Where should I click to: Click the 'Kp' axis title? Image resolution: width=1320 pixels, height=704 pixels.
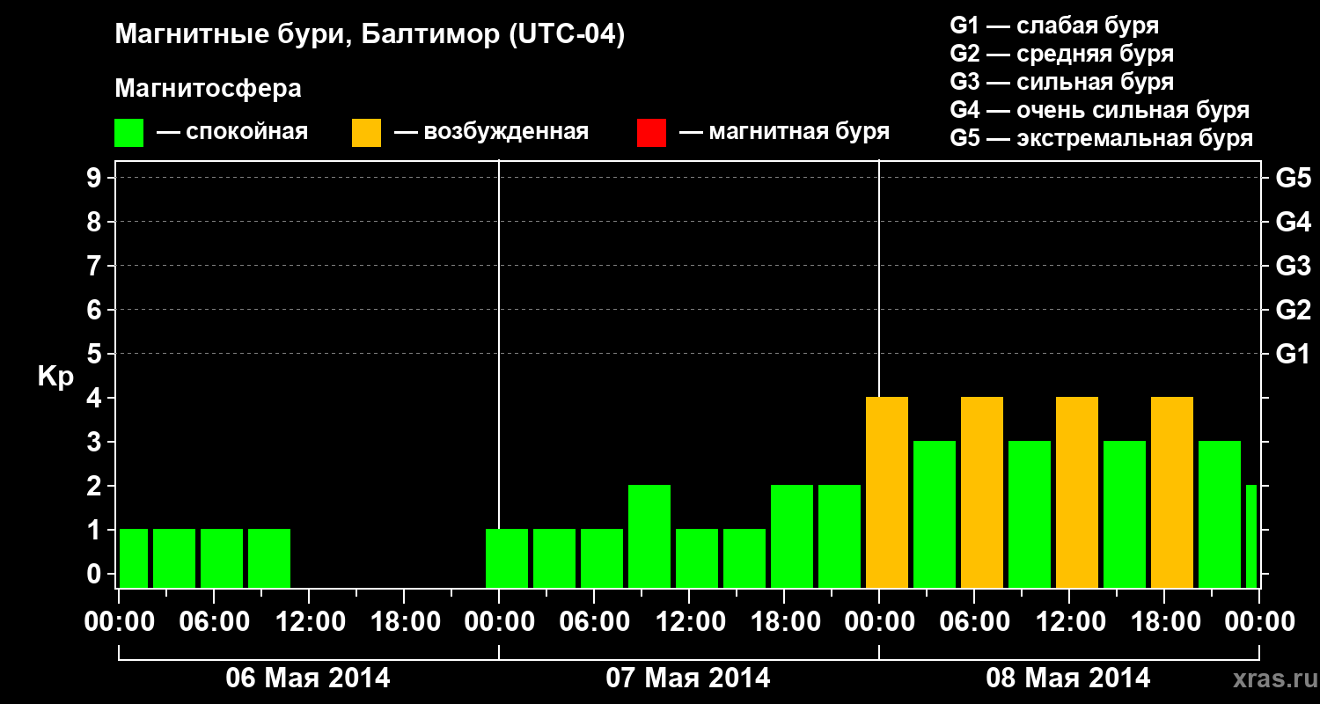coord(55,377)
